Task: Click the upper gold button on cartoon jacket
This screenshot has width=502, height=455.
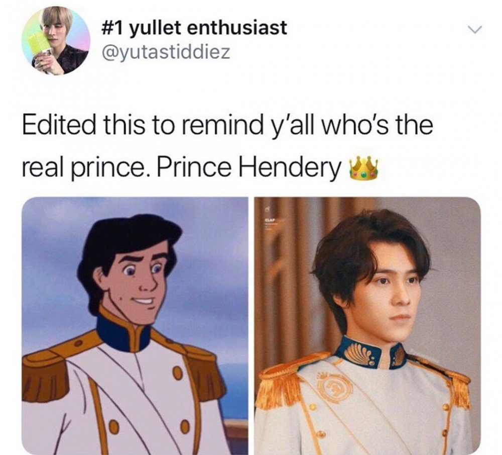Action: (x=178, y=373)
